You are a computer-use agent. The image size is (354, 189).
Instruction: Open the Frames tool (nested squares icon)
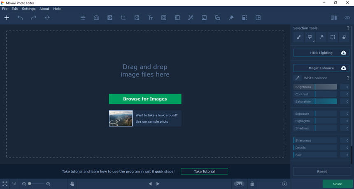(x=164, y=18)
